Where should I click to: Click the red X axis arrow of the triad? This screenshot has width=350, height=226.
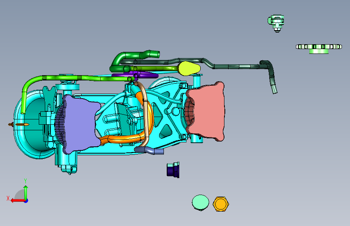pos(18,200)
